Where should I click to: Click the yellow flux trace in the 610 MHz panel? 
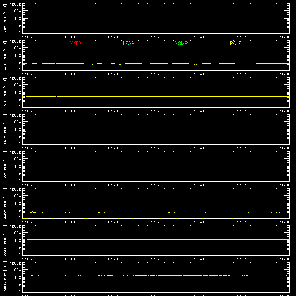coord(156,97)
